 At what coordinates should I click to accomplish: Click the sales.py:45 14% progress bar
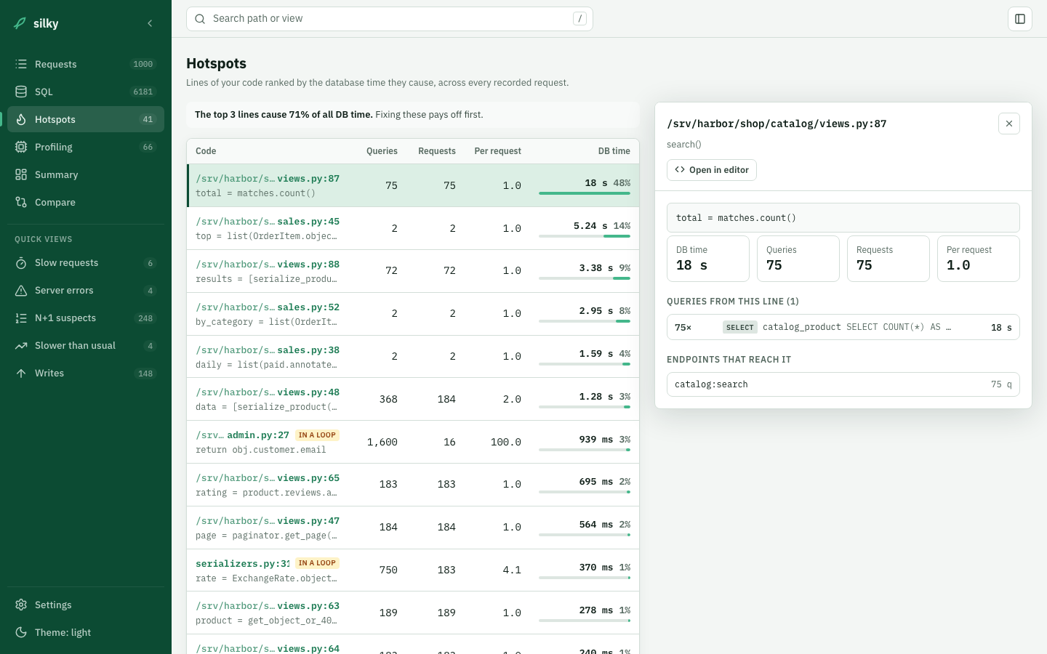click(x=585, y=236)
